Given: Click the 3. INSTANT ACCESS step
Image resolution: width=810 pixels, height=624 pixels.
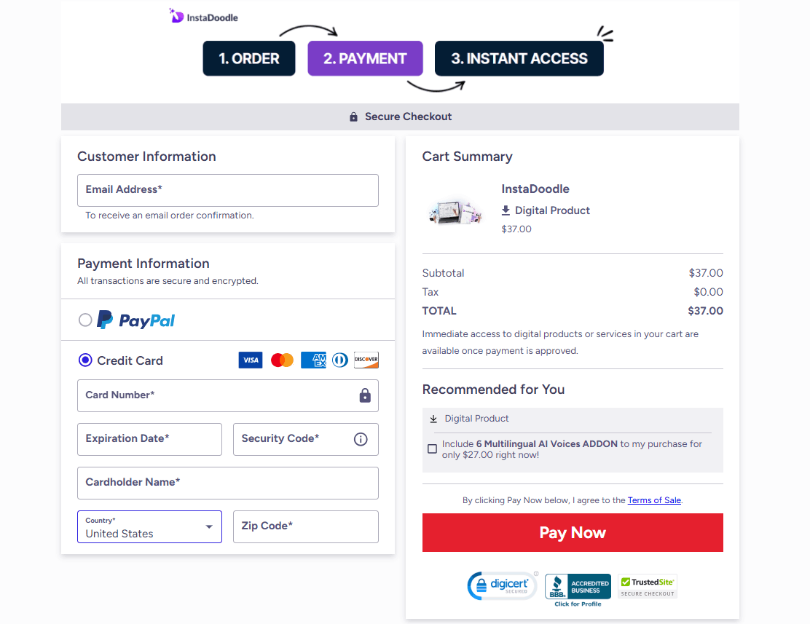Looking at the screenshot, I should [519, 58].
